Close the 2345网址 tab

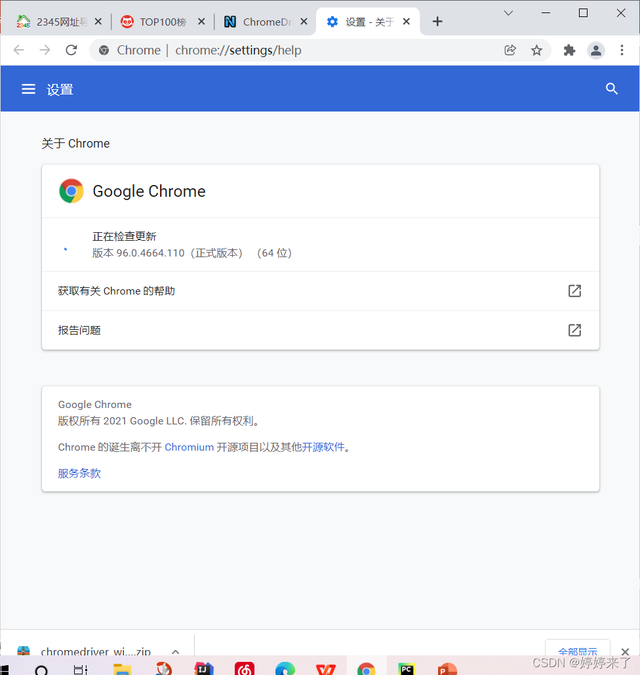(x=98, y=22)
